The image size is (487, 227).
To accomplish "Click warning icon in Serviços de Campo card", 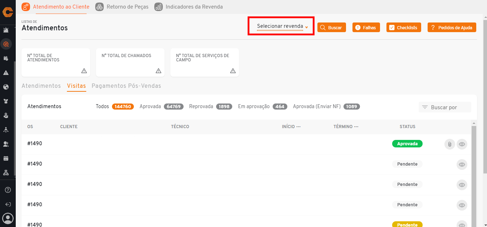I will click(x=233, y=71).
